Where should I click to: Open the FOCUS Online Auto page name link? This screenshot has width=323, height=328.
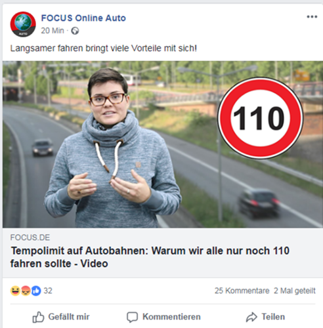[x=83, y=18]
